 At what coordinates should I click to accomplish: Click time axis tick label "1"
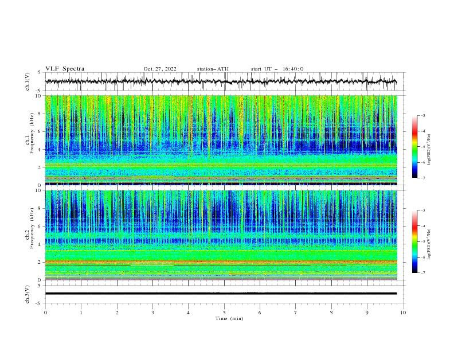pos(81,313)
